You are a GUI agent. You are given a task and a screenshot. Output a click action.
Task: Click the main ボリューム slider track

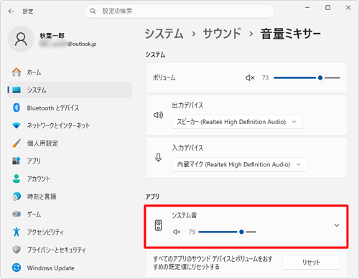307,77
